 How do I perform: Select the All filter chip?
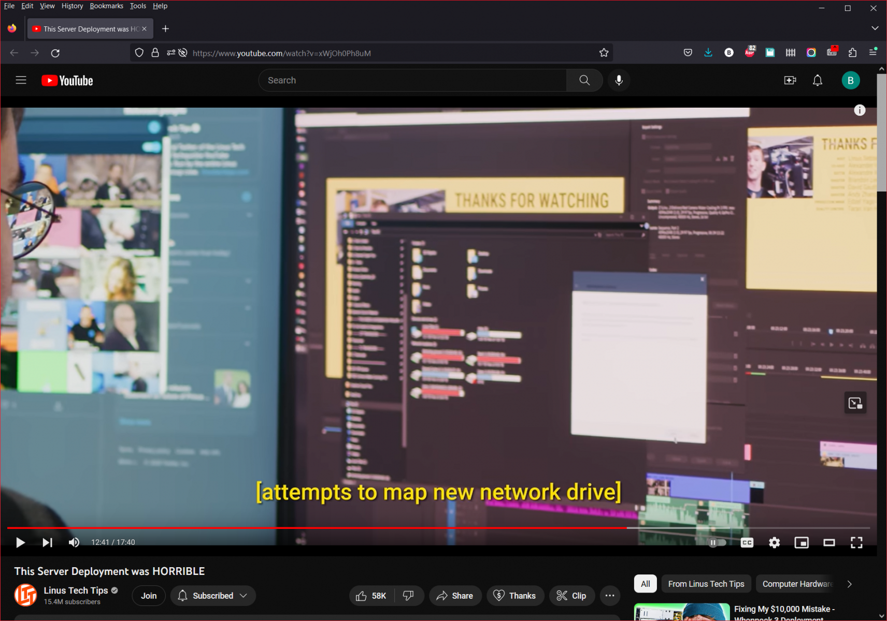645,584
